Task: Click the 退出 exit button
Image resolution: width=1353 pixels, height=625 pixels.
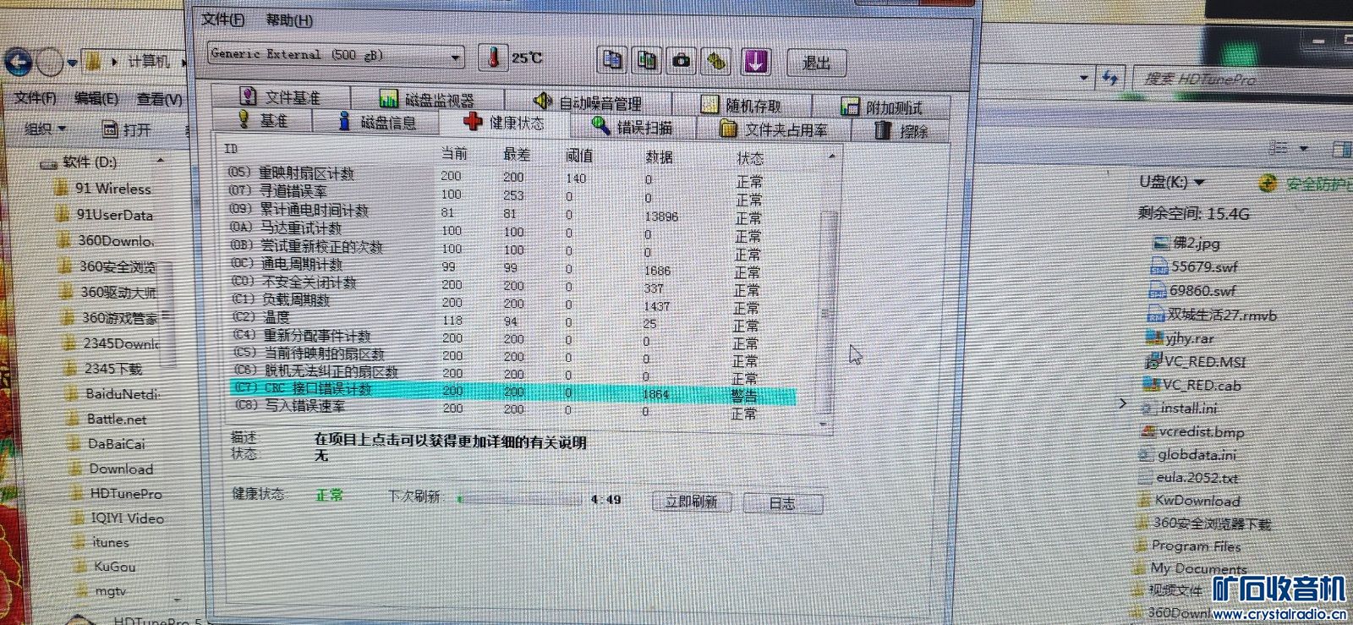Action: tap(816, 63)
